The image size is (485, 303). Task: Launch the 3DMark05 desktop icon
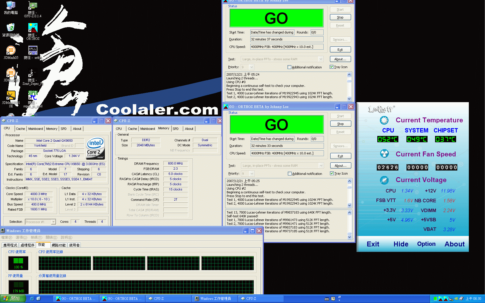11,53
